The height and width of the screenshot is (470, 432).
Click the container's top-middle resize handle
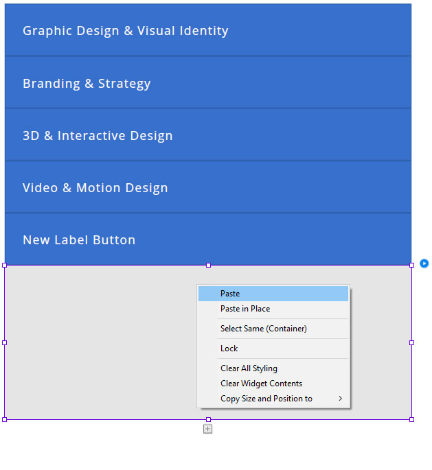208,266
